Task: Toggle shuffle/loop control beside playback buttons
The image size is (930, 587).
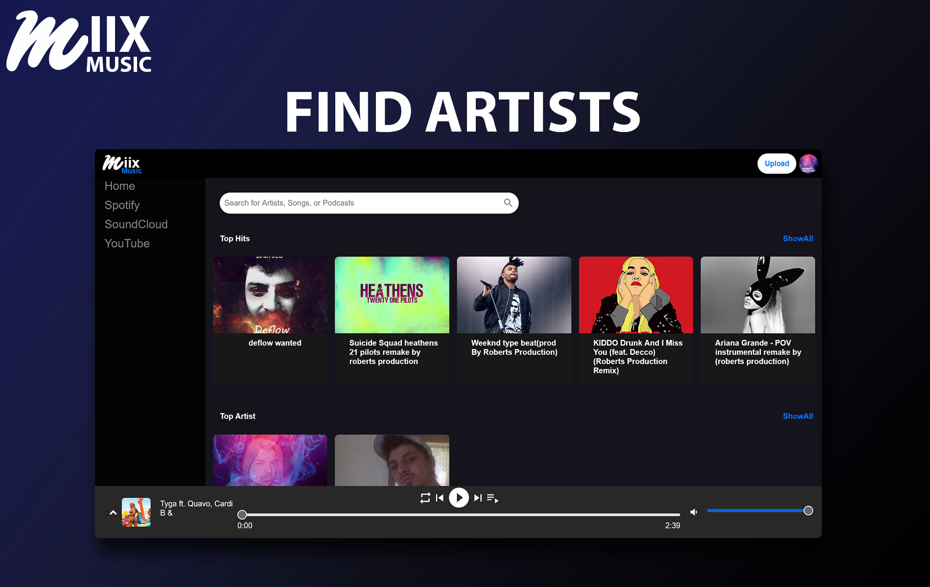Action: point(425,497)
